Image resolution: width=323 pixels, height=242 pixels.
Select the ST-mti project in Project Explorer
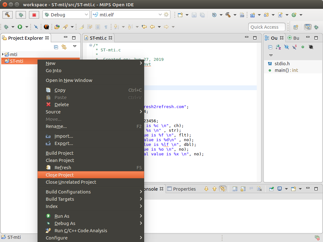16,61
